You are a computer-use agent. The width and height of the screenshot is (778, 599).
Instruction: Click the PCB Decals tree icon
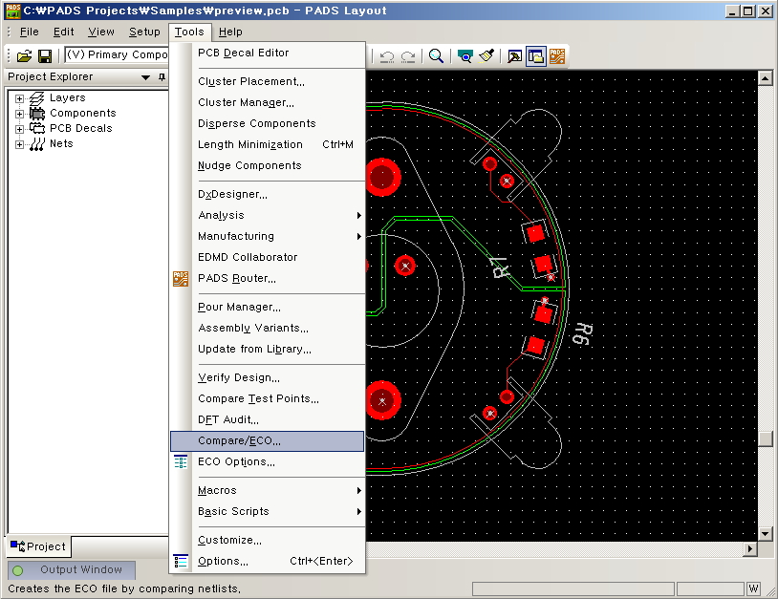tap(36, 128)
